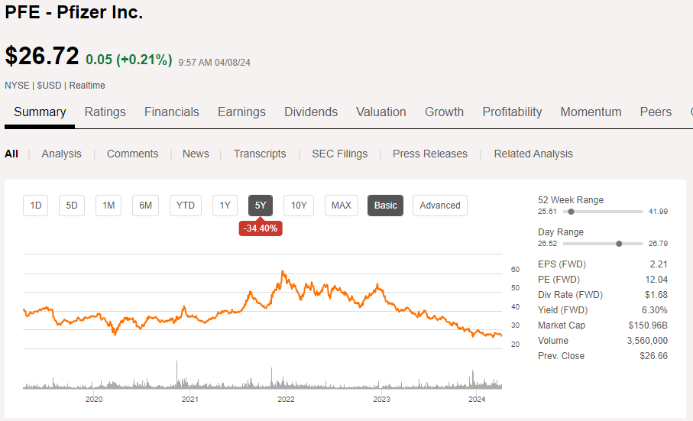Click the day range high 26.79
The image size is (693, 421).
658,244
